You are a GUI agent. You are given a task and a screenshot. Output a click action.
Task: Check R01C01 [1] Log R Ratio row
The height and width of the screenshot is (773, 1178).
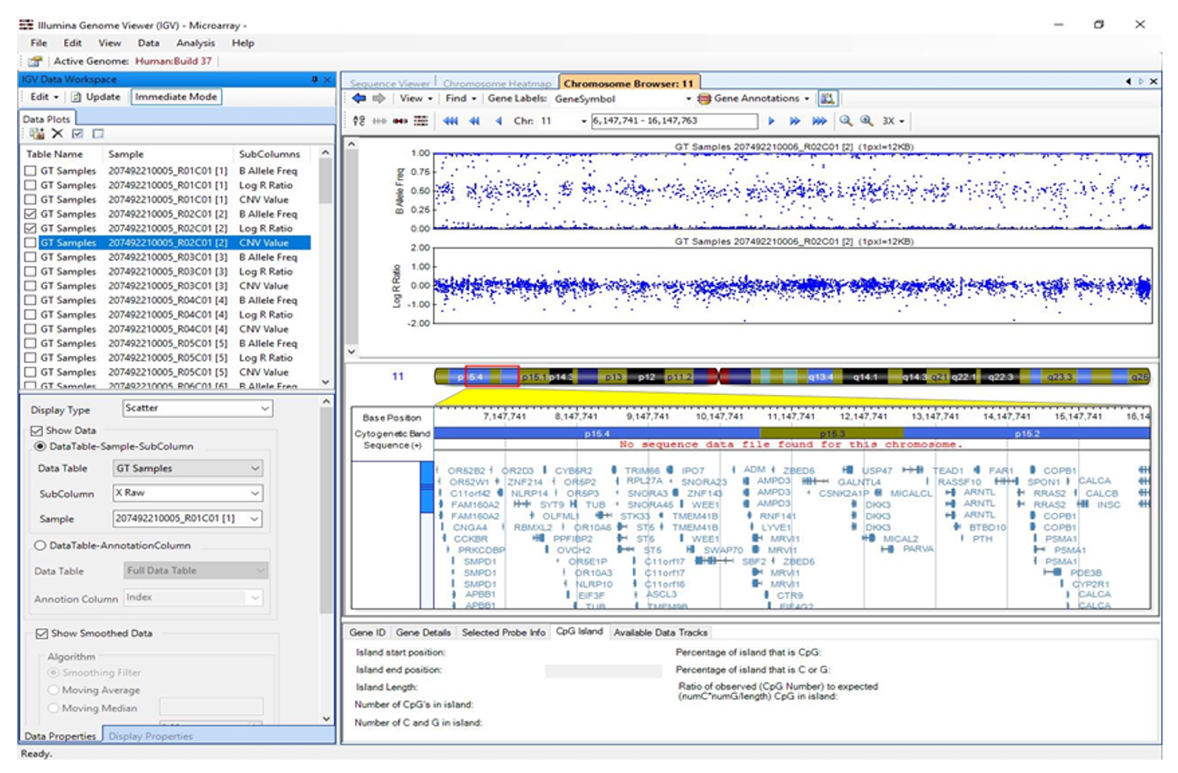click(30, 185)
